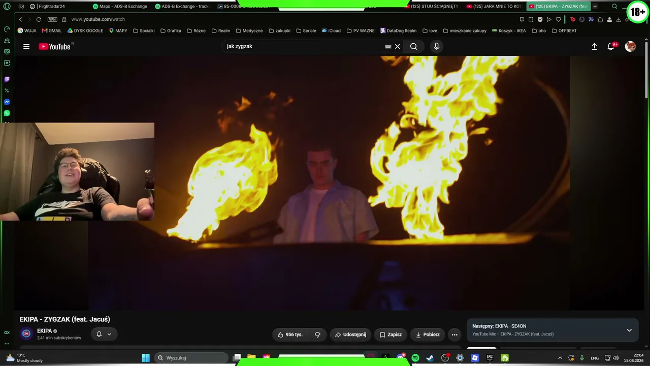This screenshot has height=366, width=650.
Task: Open Spotify from the taskbar
Action: pos(415,358)
